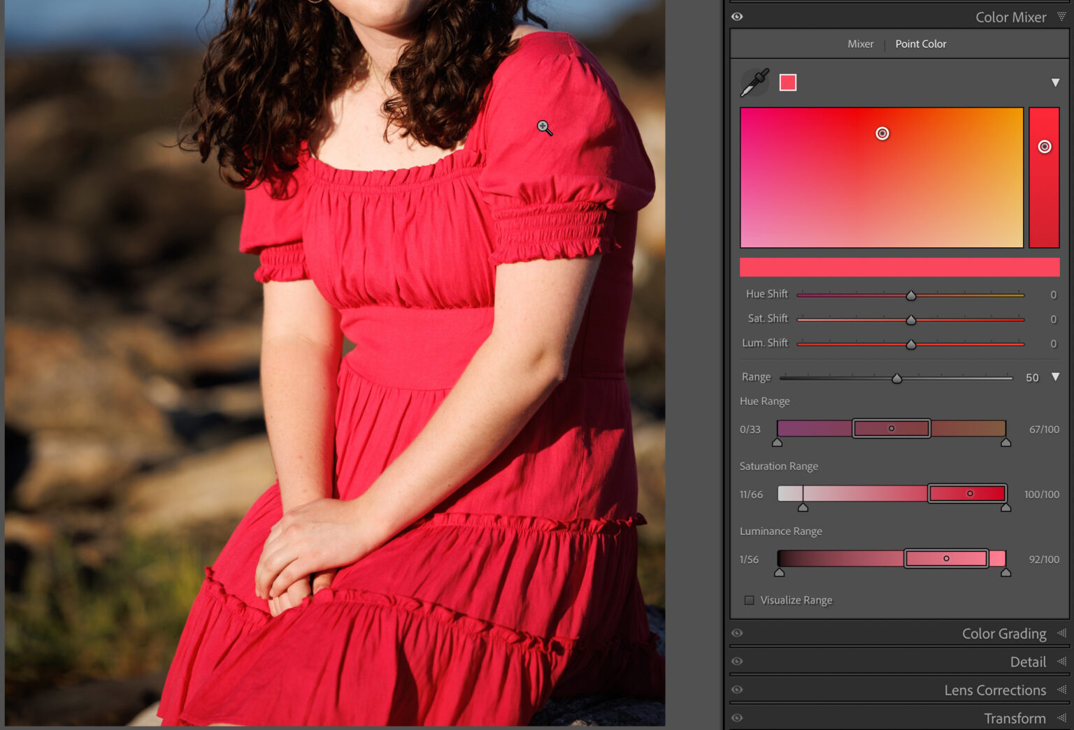Click the Hue Shift slider handle
Screen dimensions: 1074x730
(x=911, y=295)
